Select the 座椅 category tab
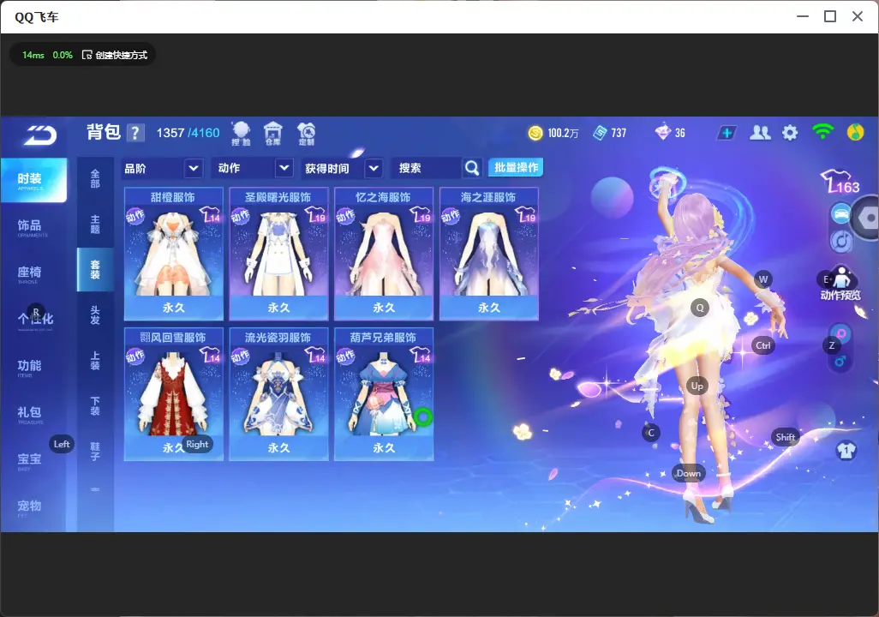The width and height of the screenshot is (879, 617). tap(29, 273)
